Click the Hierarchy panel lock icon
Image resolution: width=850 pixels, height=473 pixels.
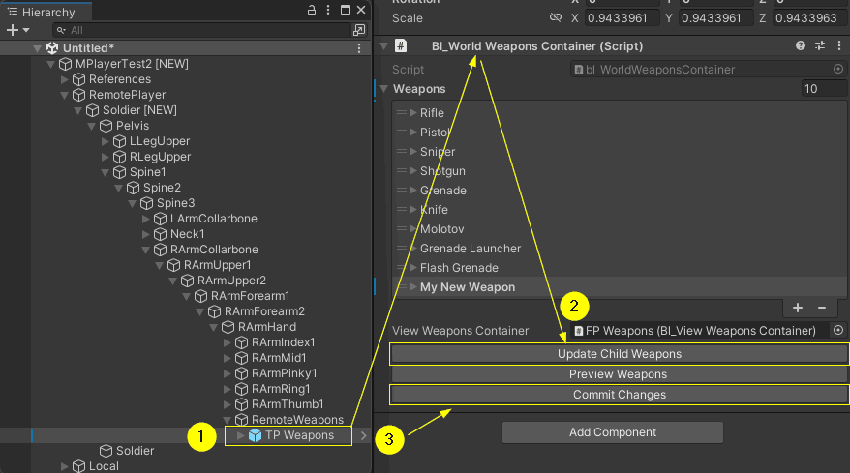point(311,10)
